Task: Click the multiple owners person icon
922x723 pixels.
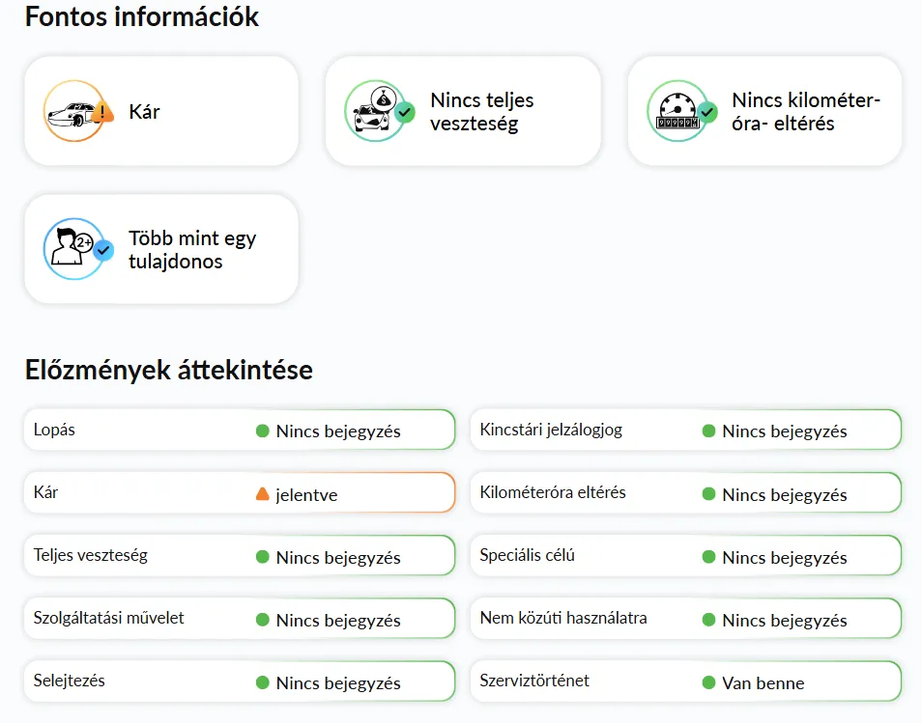Action: [78, 249]
